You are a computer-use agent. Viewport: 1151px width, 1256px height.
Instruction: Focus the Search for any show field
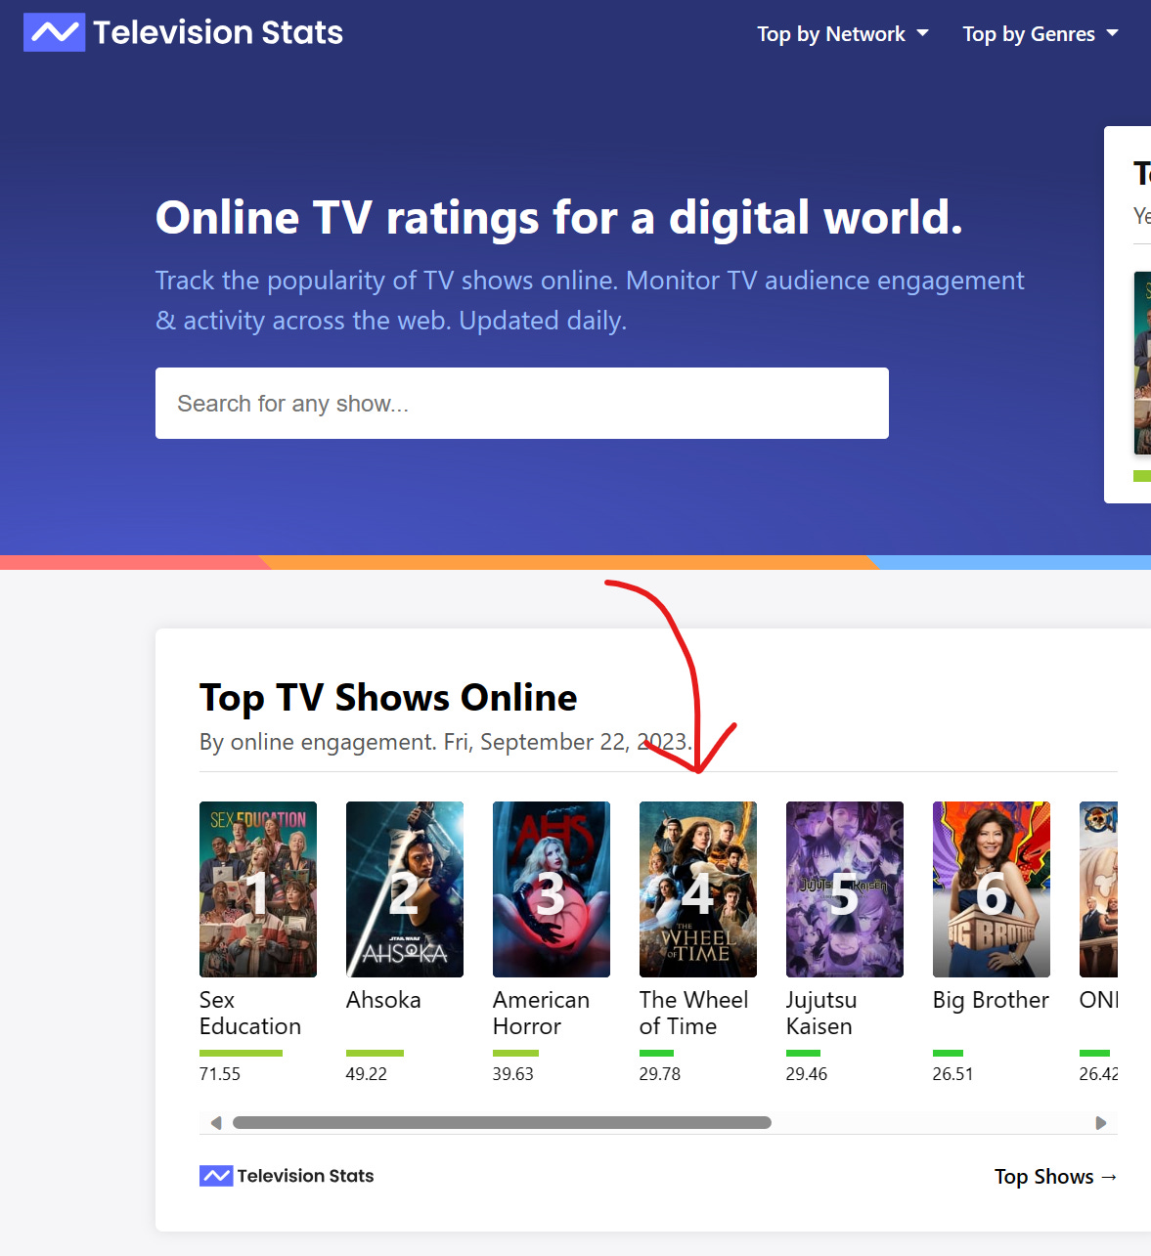coord(522,403)
